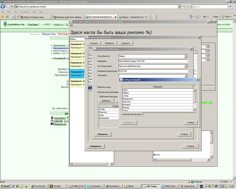This screenshot has width=236, height=189.
Task: Open Тип объекта dropdown
Action: click(186, 56)
